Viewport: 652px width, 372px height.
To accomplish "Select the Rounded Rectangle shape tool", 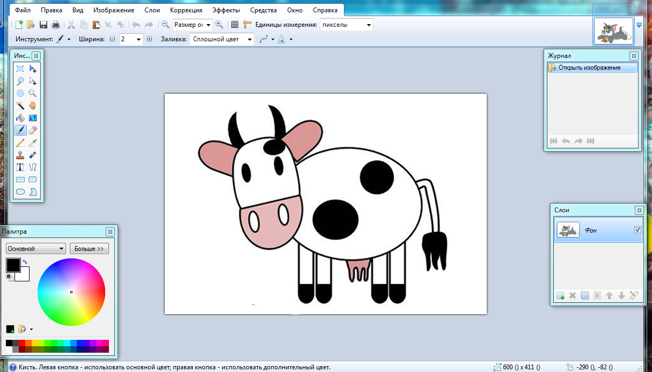I will tap(33, 180).
